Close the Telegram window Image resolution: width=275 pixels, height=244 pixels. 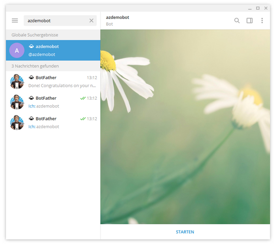point(266,8)
